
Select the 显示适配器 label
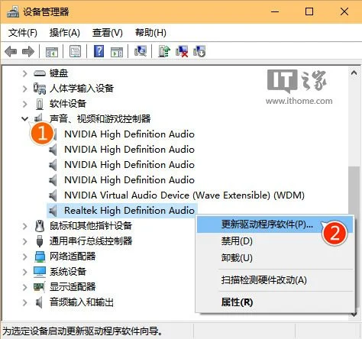click(73, 287)
